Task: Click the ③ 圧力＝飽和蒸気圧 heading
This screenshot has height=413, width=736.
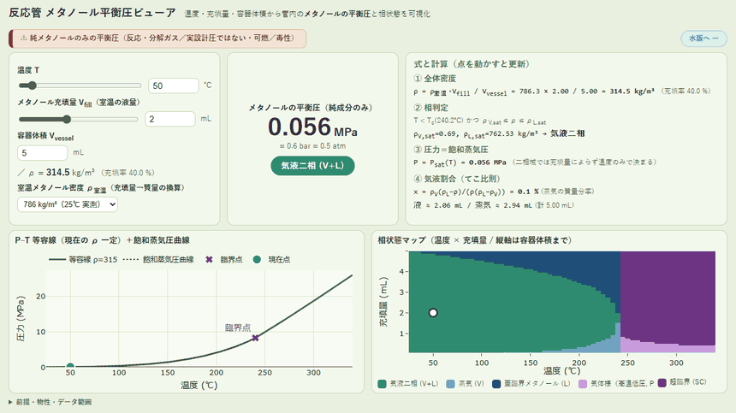Action: pyautogui.click(x=451, y=150)
